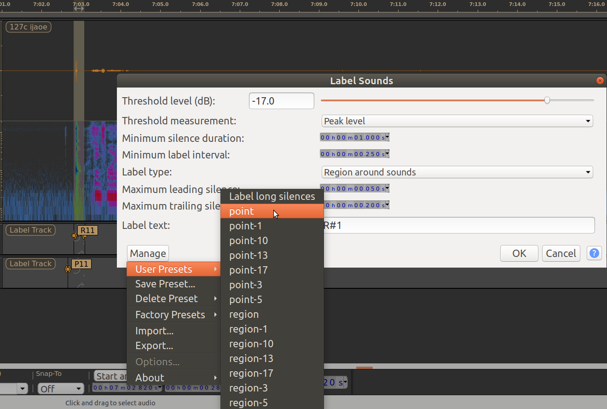
Task: Click the Threshold level slider handle
Action: click(547, 100)
